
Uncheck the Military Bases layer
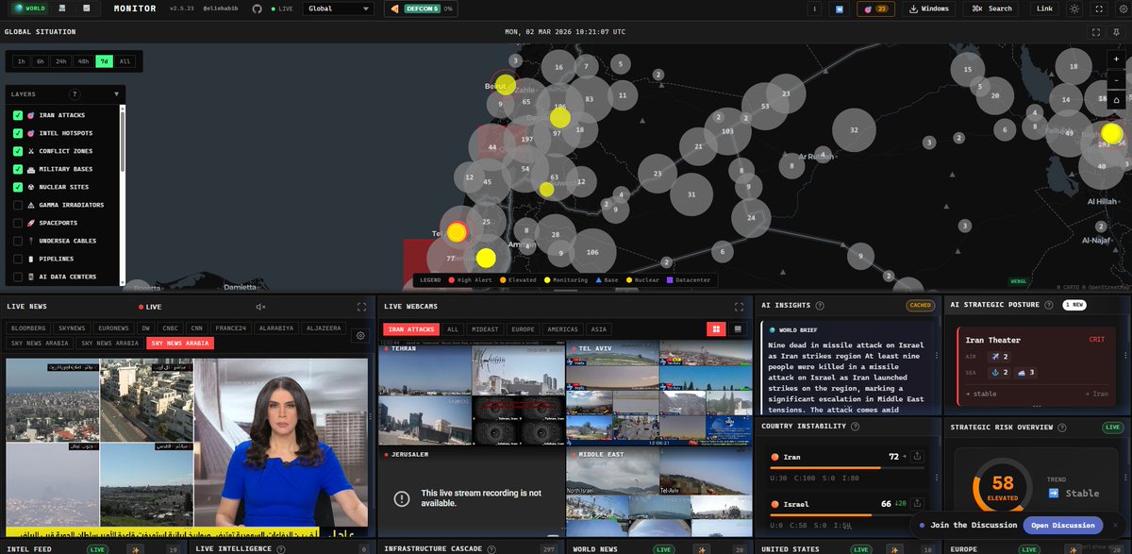click(18, 169)
